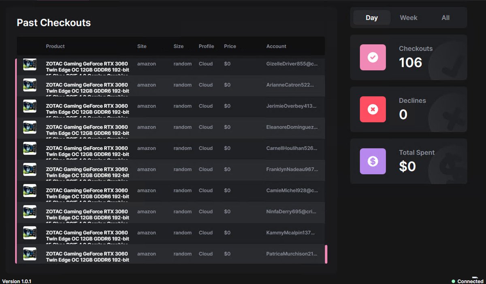The image size is (486, 284).
Task: Select account JerimieOverbey413...
Action: 292,106
